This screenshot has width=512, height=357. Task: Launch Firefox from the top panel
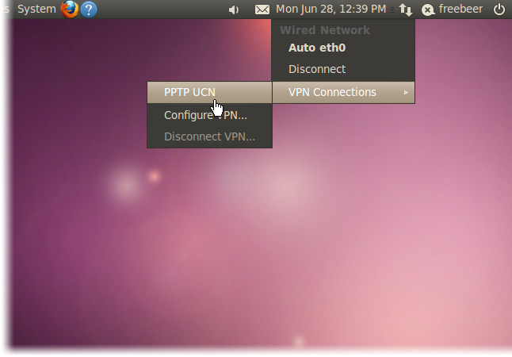[70, 10]
